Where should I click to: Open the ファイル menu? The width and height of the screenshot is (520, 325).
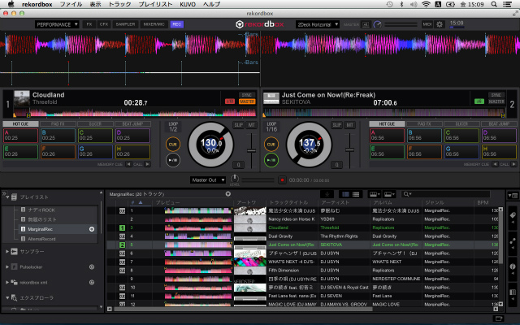71,4
